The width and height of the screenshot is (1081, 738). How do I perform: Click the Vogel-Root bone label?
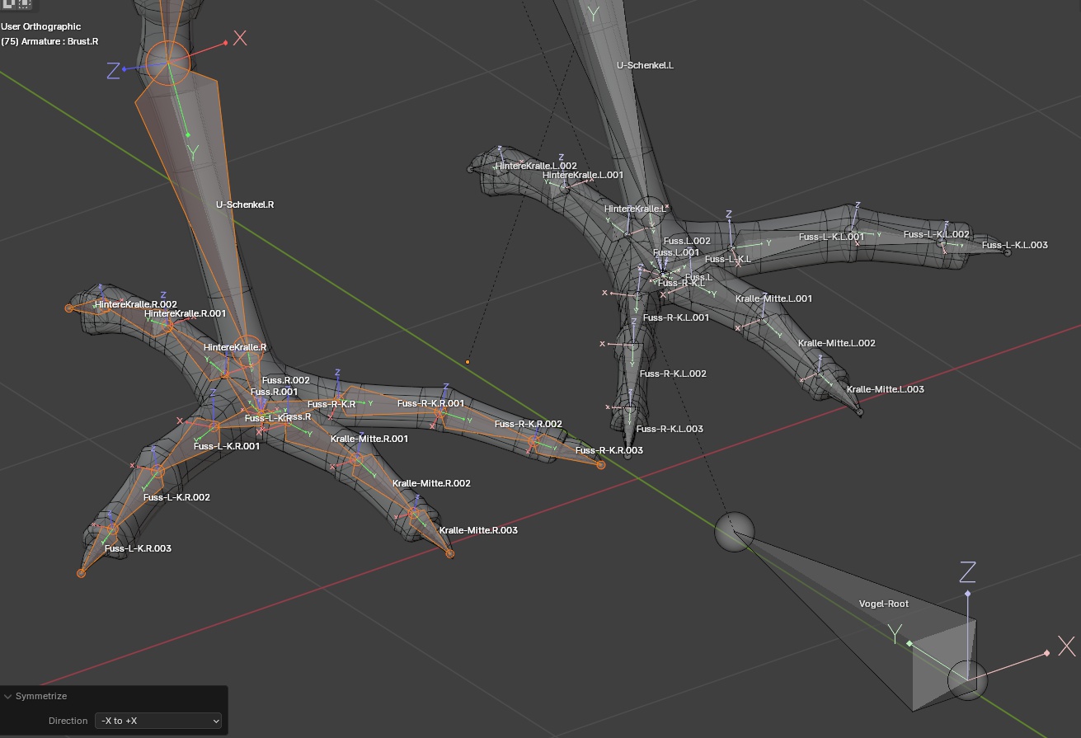click(884, 604)
